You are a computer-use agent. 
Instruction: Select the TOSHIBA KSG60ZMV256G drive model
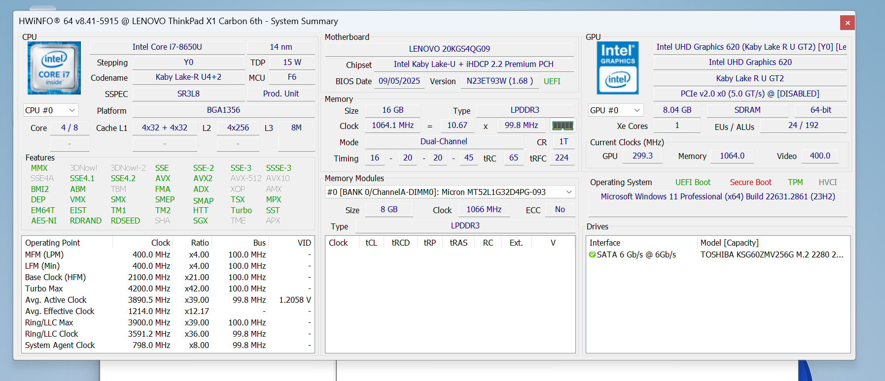pyautogui.click(x=772, y=254)
